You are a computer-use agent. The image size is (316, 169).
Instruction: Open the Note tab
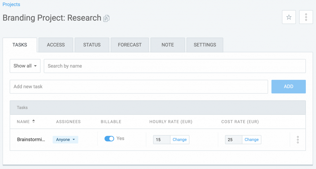(168, 45)
